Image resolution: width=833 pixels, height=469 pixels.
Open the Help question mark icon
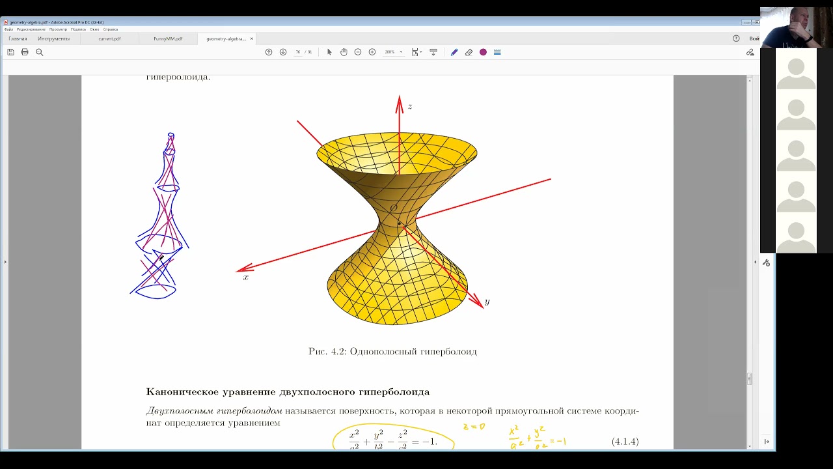pyautogui.click(x=736, y=38)
